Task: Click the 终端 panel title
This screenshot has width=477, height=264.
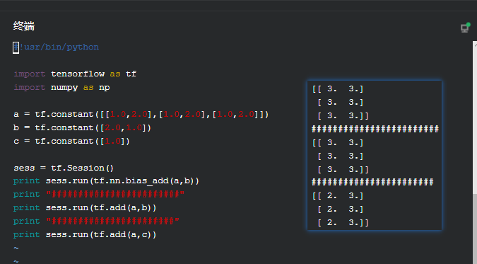Action: click(x=24, y=26)
